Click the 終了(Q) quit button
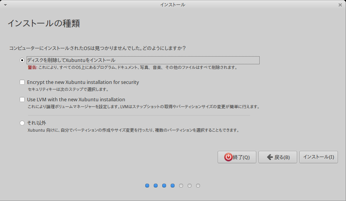 pyautogui.click(x=237, y=157)
